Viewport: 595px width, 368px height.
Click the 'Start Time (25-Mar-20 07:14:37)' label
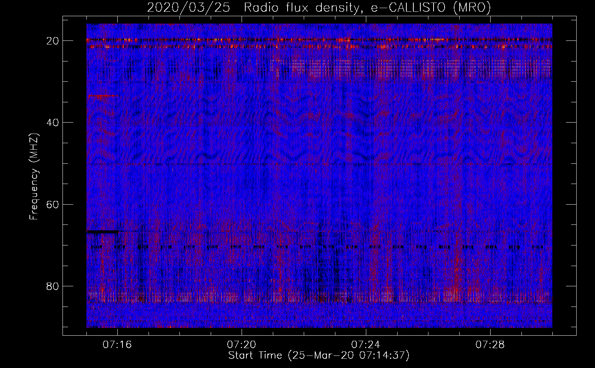point(319,355)
